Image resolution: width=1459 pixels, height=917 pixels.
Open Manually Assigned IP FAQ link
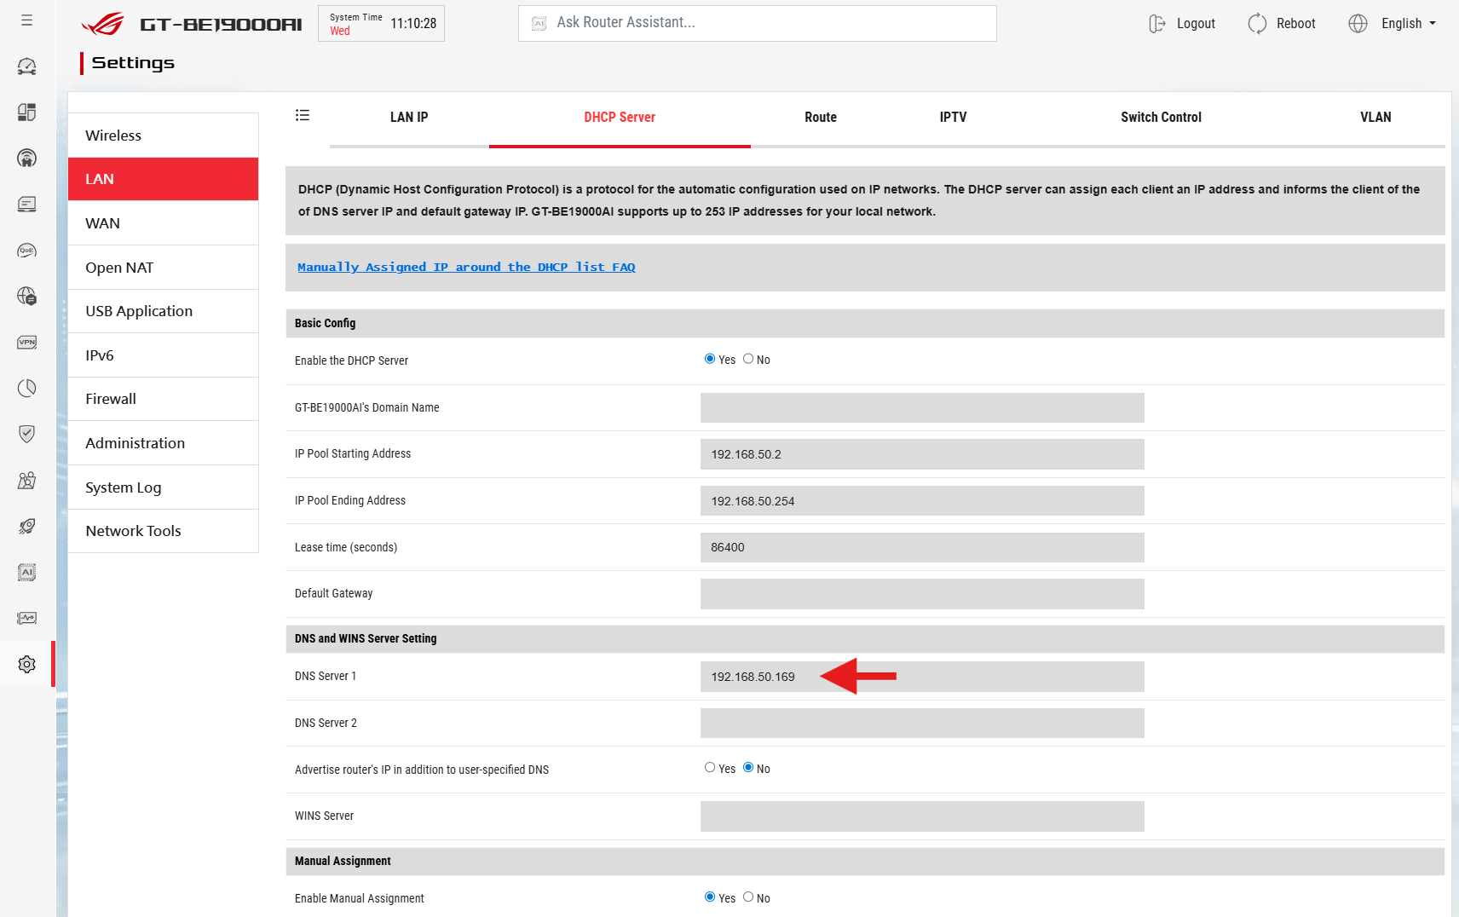pyautogui.click(x=466, y=268)
